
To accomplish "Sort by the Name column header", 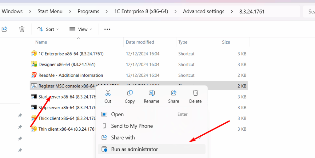I will tap(41, 42).
